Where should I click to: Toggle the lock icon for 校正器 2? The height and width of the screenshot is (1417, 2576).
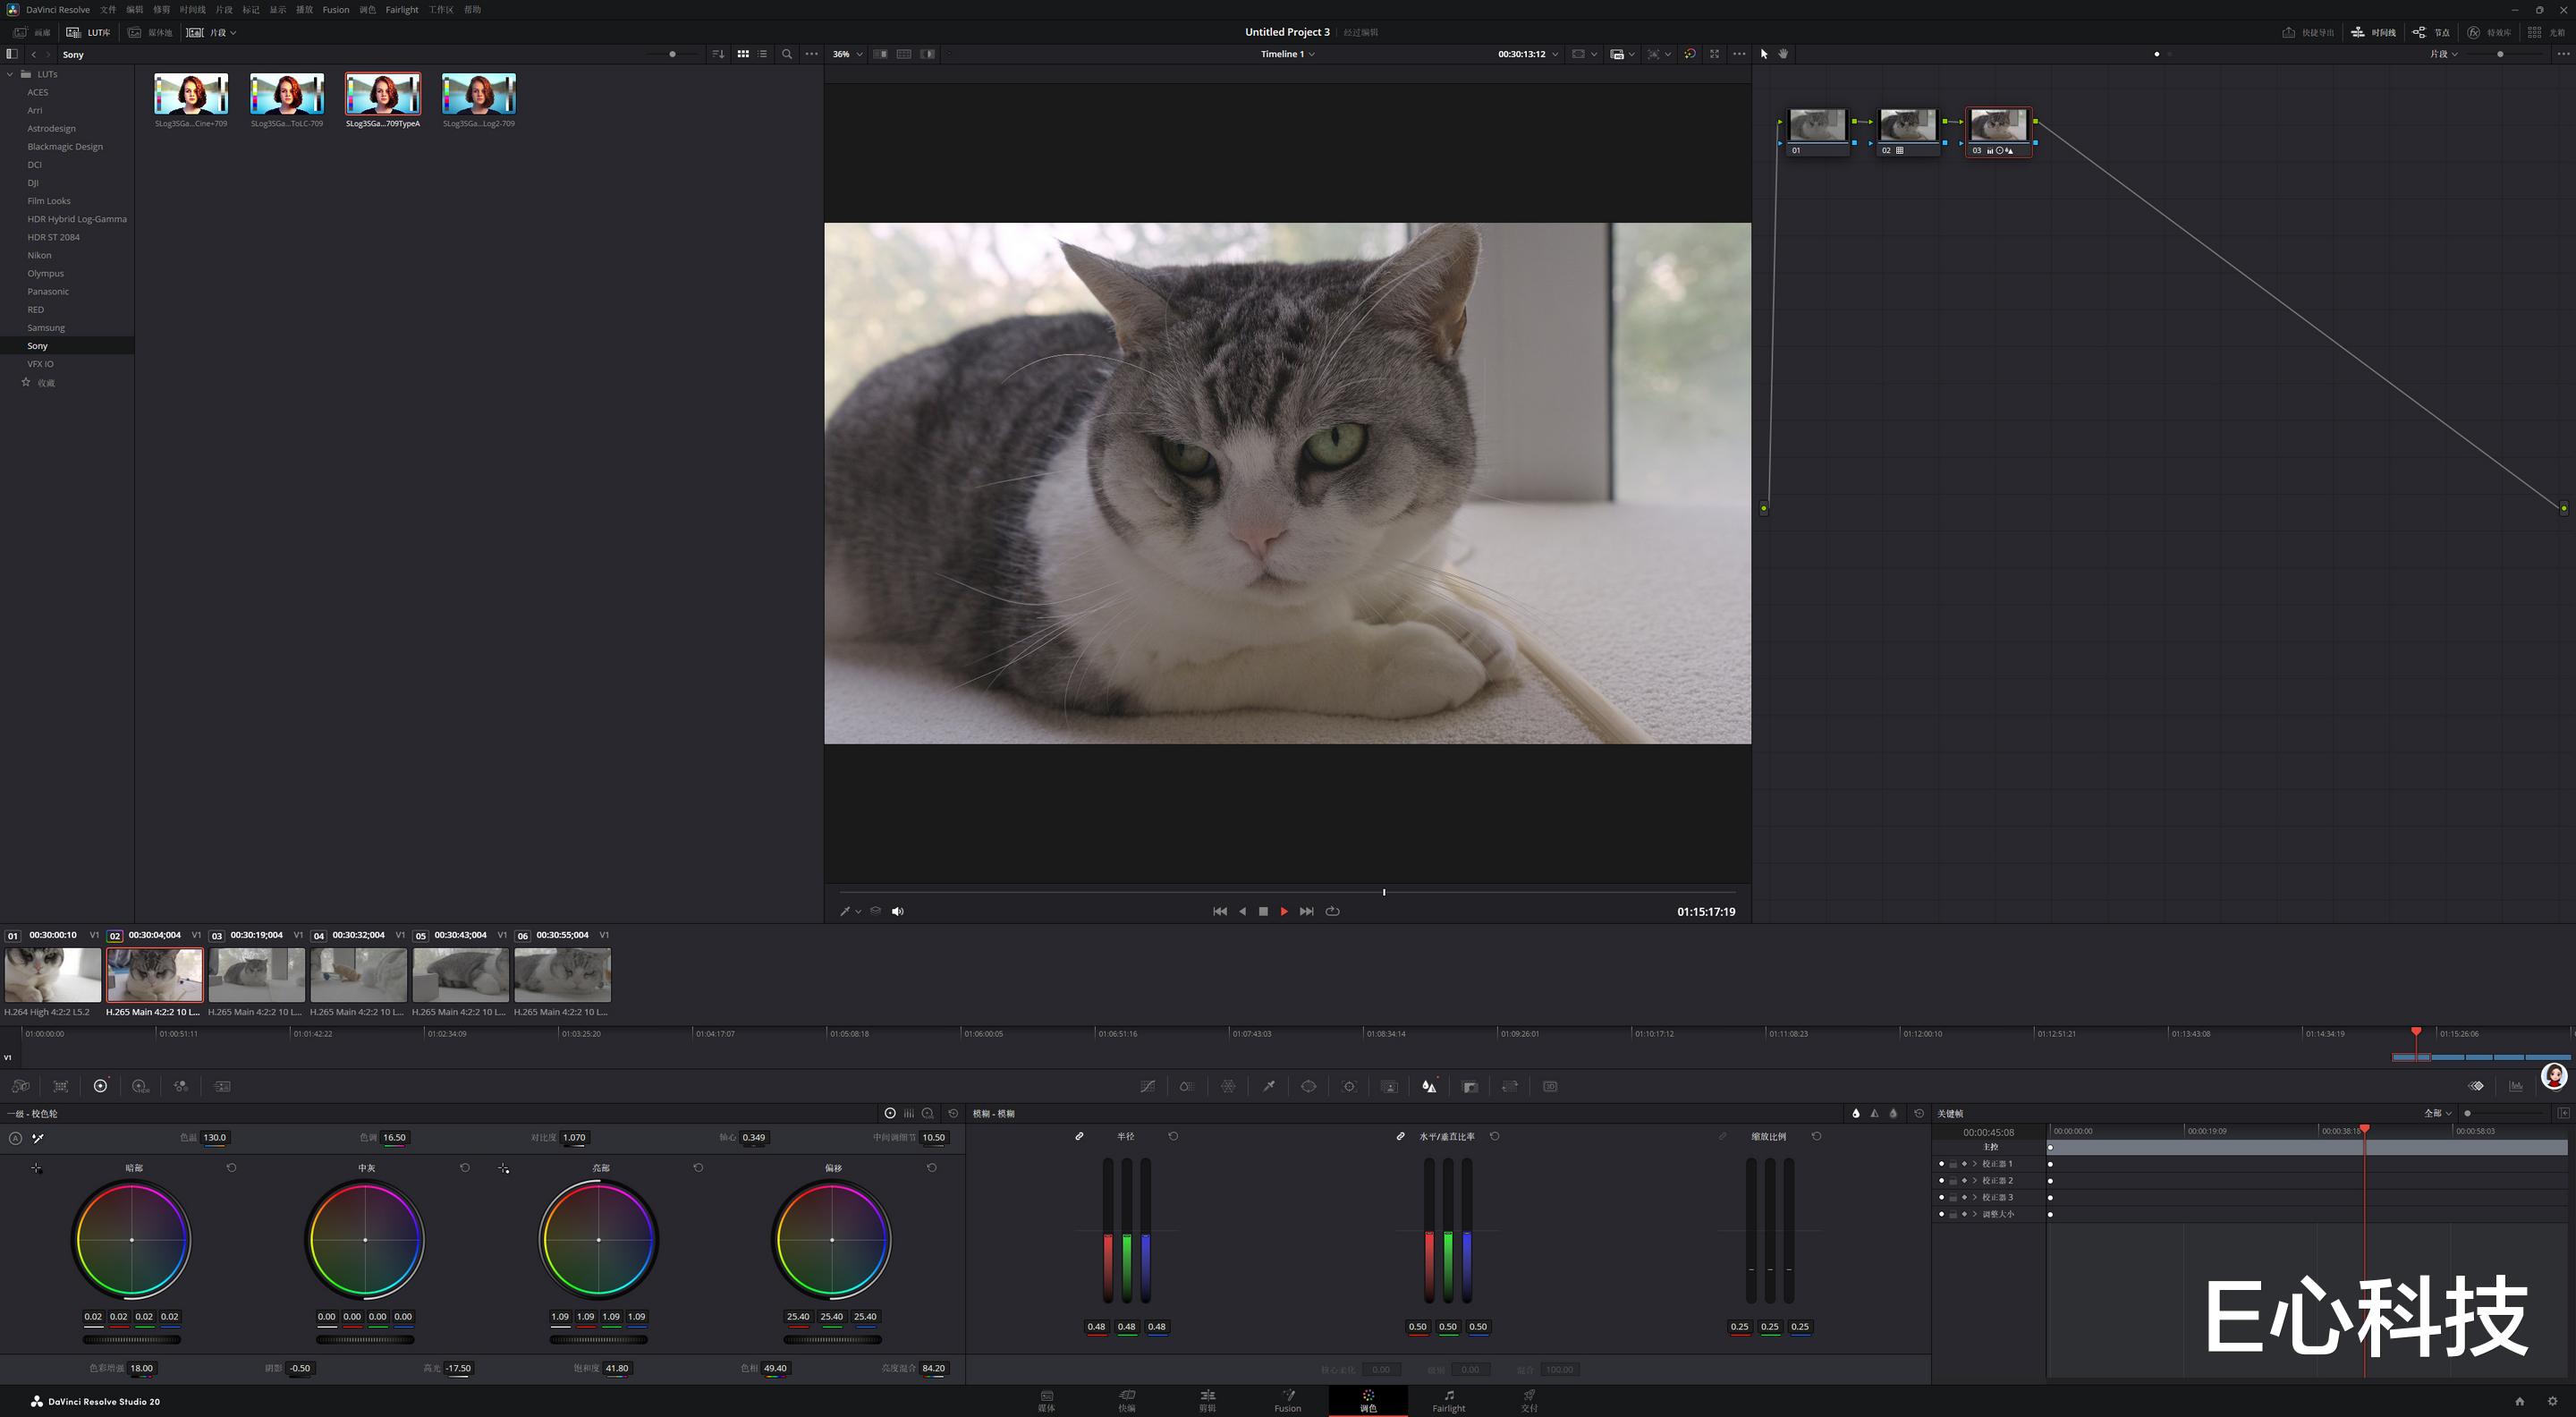[x=1953, y=1181]
